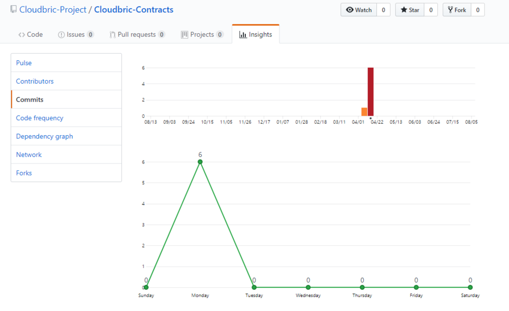
Task: Open Cloudbric-Project owner link
Action: [x=53, y=10]
